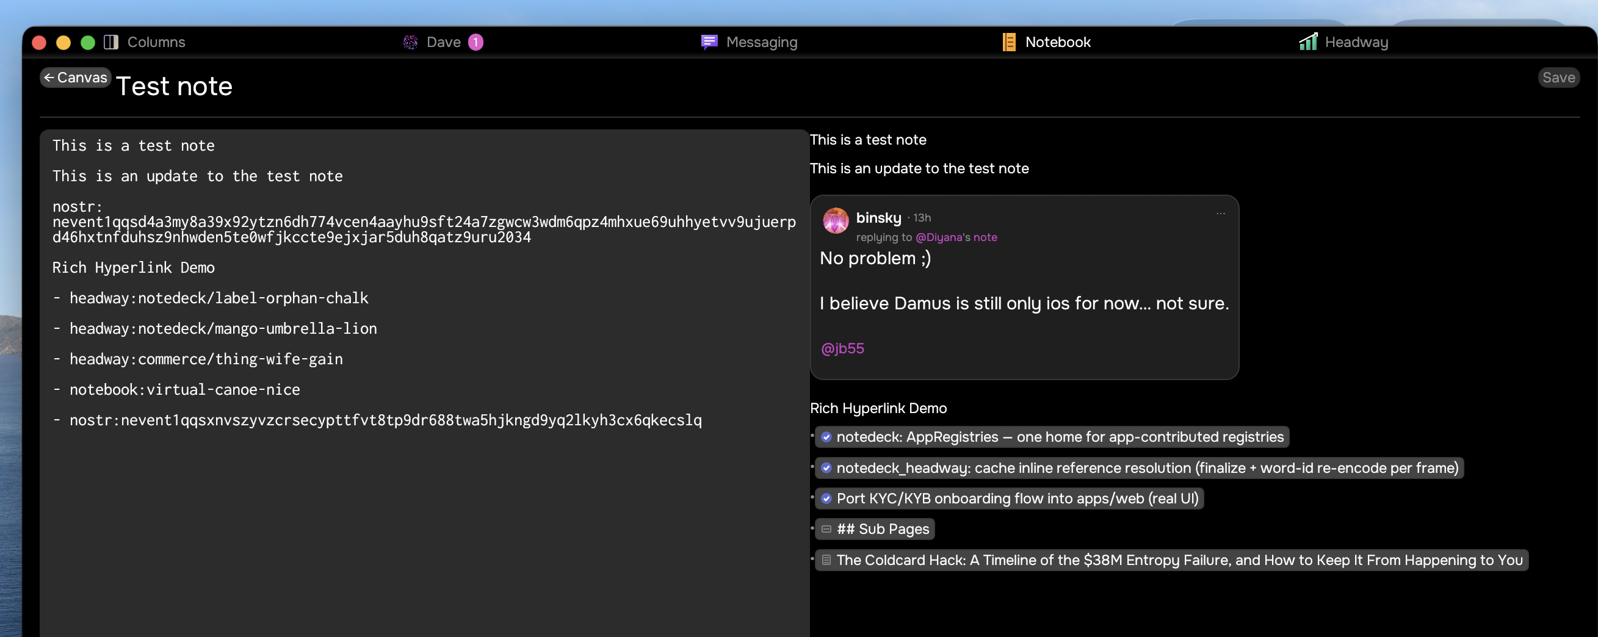Click the checkmark icon on Port KYC/KYB link

826,498
